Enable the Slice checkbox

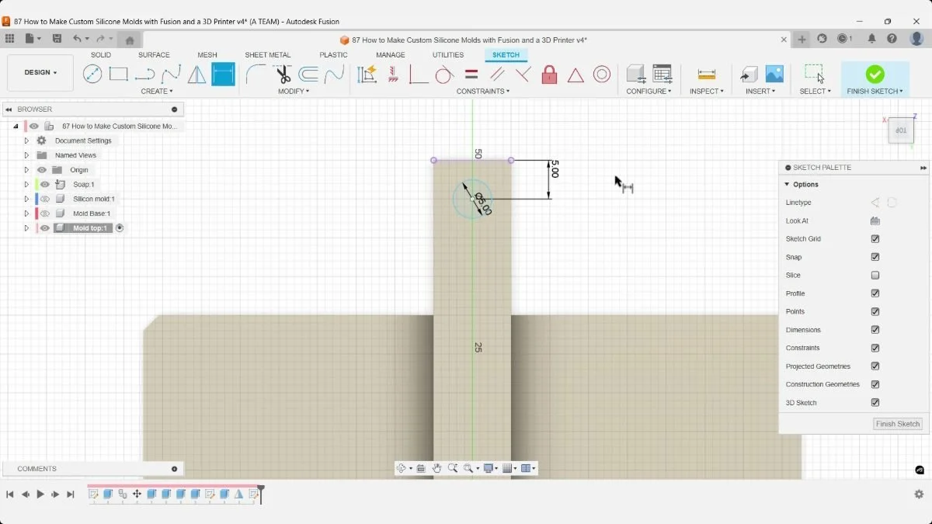point(875,276)
